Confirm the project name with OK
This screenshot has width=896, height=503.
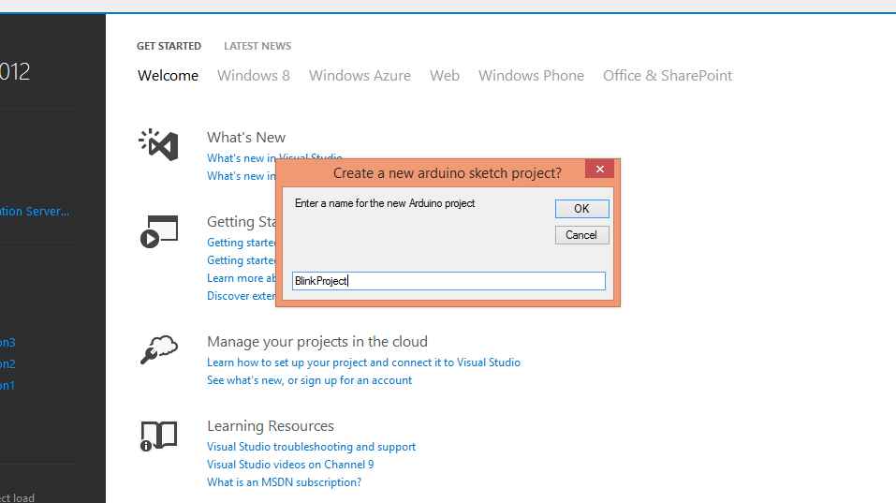tap(581, 209)
